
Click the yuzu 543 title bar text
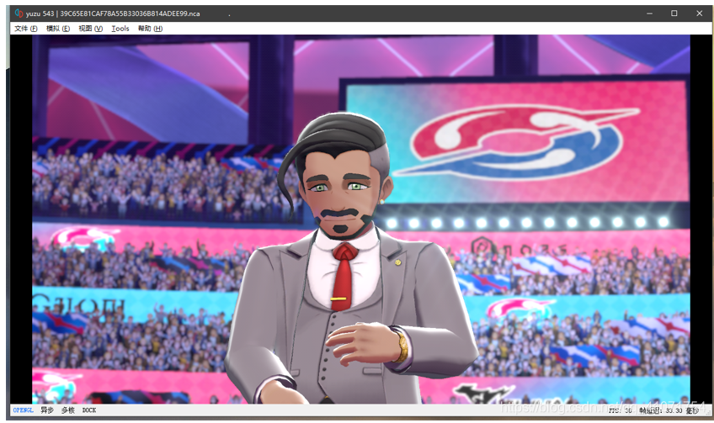[113, 13]
